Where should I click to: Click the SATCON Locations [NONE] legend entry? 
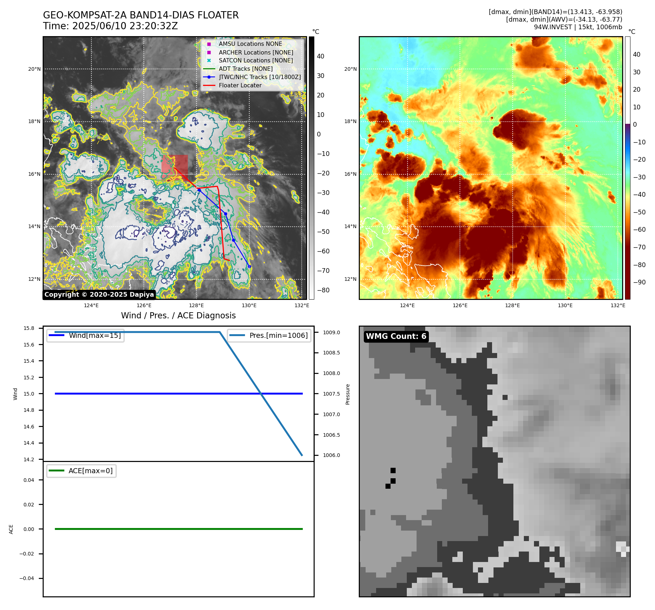pyautogui.click(x=256, y=60)
